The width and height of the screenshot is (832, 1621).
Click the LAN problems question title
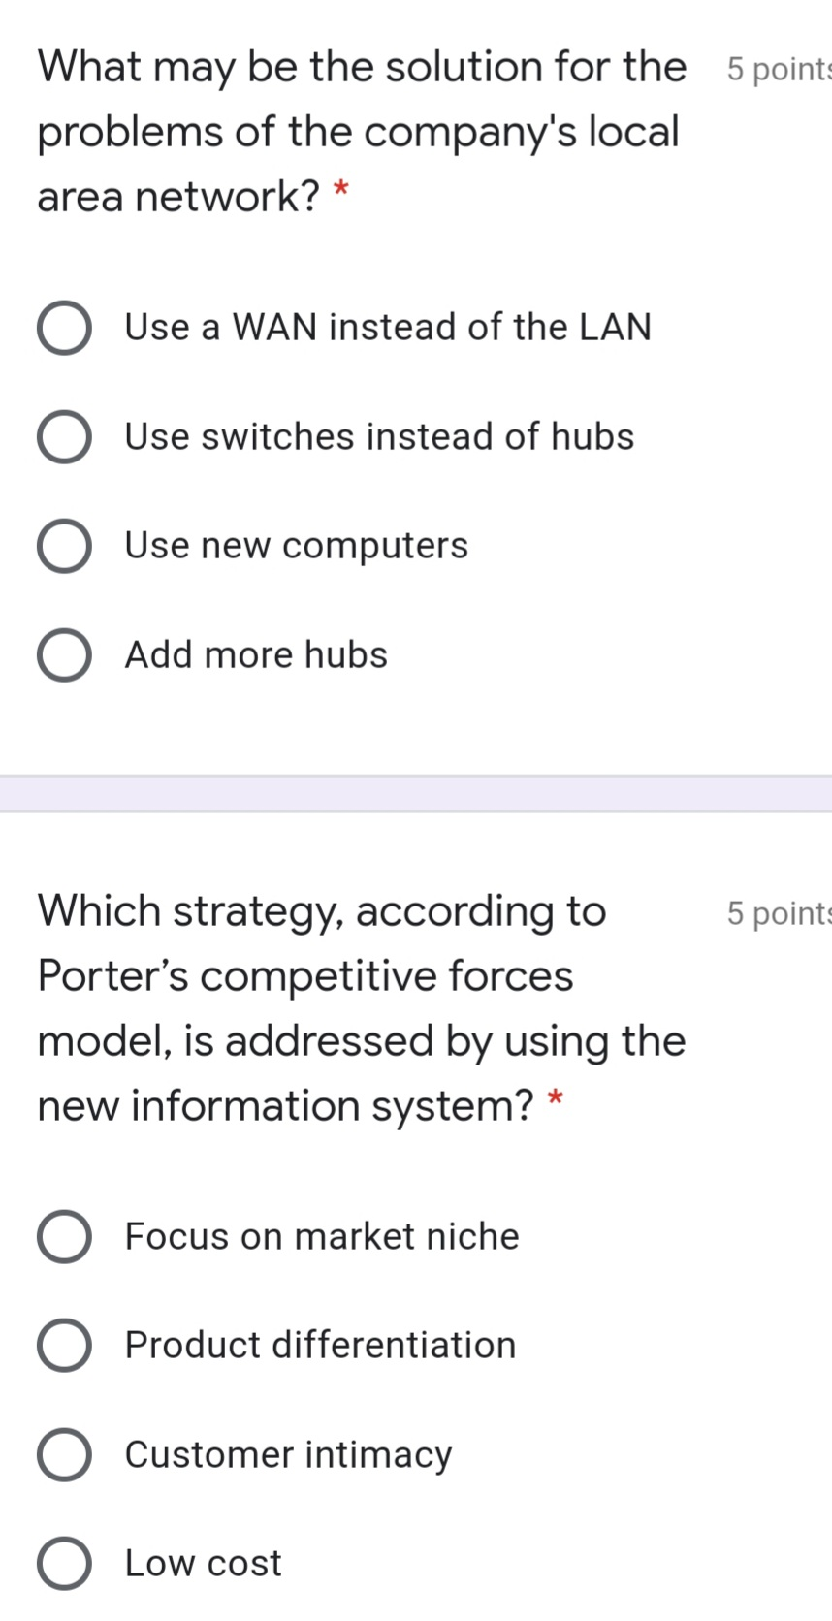pyautogui.click(x=359, y=131)
